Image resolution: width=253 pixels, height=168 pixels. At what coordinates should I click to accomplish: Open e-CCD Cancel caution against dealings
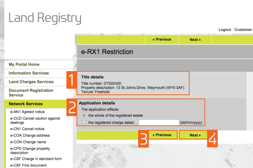[x=35, y=120]
